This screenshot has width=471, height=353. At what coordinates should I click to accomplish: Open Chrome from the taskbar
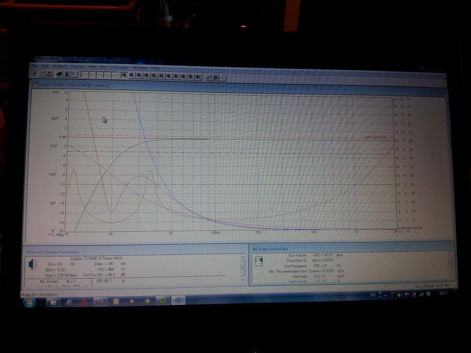147,301
